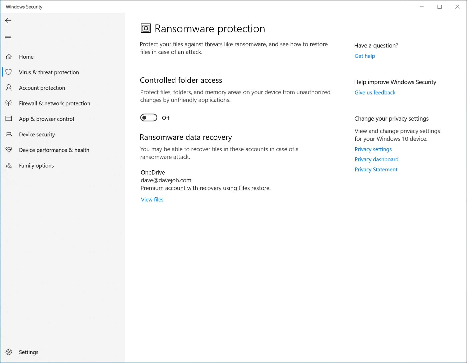Viewport: 467px width, 363px height.
Task: Open the View files link
Action: click(x=152, y=199)
